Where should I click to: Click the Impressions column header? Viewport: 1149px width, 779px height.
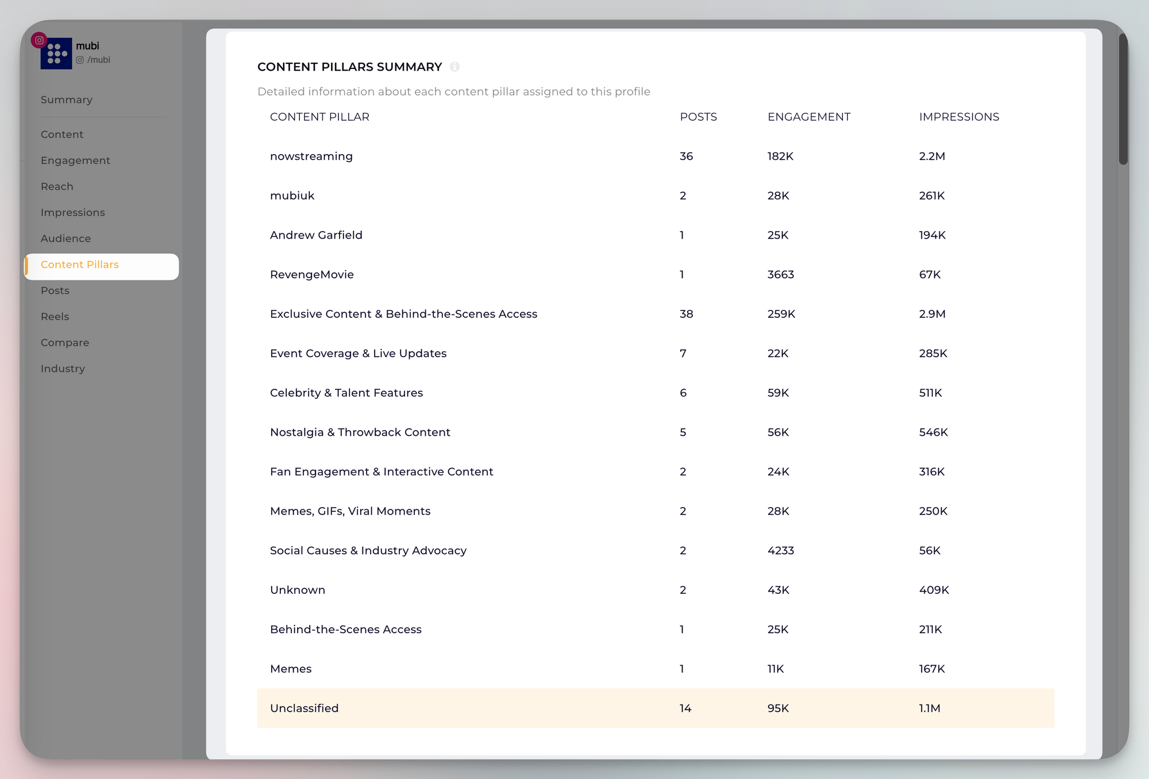pos(959,117)
